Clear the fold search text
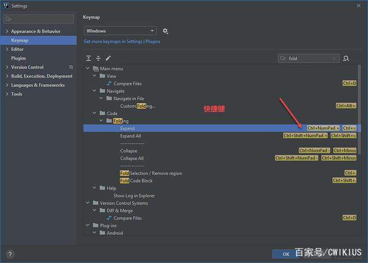 (334, 58)
